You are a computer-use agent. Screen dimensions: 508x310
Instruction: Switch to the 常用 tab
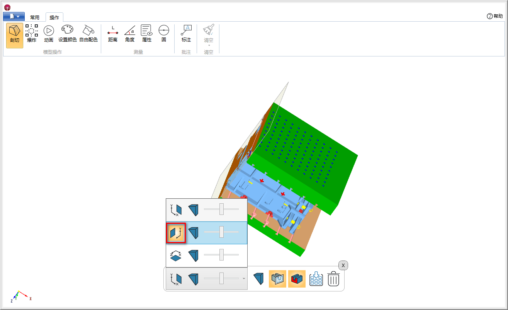click(35, 17)
